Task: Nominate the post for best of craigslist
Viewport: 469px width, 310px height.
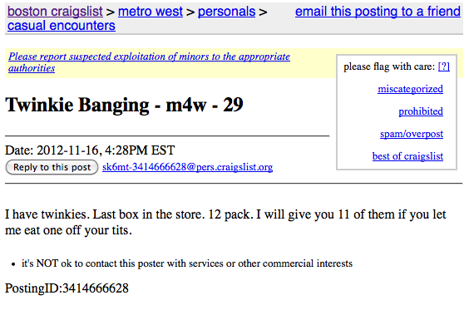Action: (x=407, y=156)
